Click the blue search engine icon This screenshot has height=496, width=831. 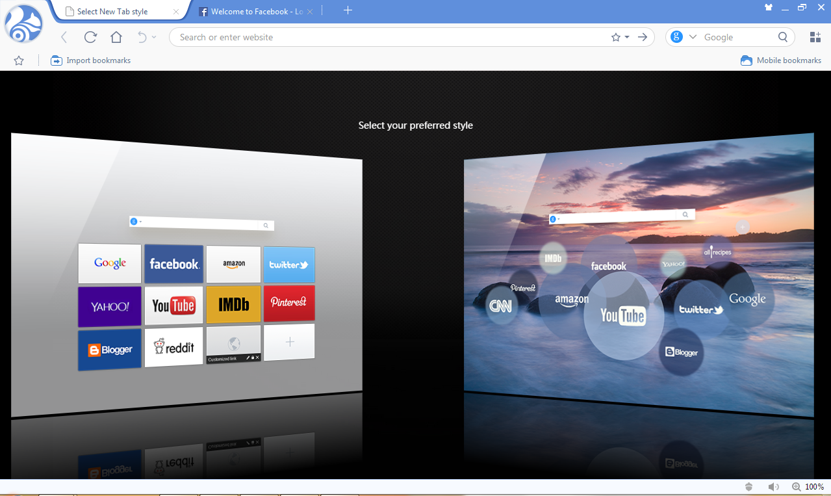click(x=677, y=37)
